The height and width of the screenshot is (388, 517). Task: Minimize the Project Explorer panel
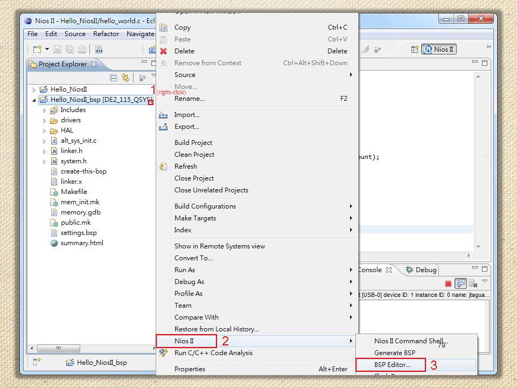pyautogui.click(x=144, y=61)
